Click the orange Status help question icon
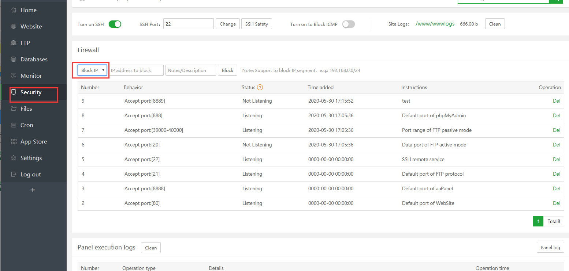The width and height of the screenshot is (569, 271). tap(260, 87)
